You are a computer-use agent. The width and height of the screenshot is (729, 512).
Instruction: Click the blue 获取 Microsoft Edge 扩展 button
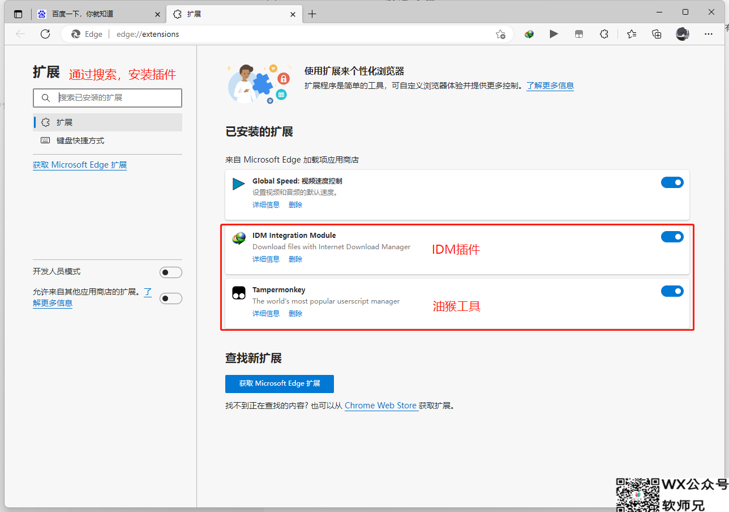pyautogui.click(x=280, y=383)
